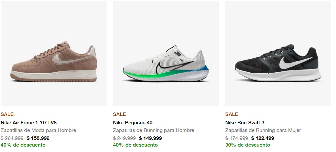Click the Nike Pegasus 40 product name
The width and height of the screenshot is (336, 152).
point(133,122)
